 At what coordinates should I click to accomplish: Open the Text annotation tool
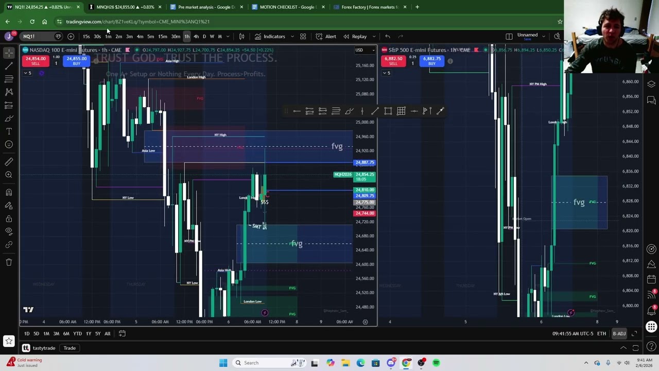coord(9,131)
